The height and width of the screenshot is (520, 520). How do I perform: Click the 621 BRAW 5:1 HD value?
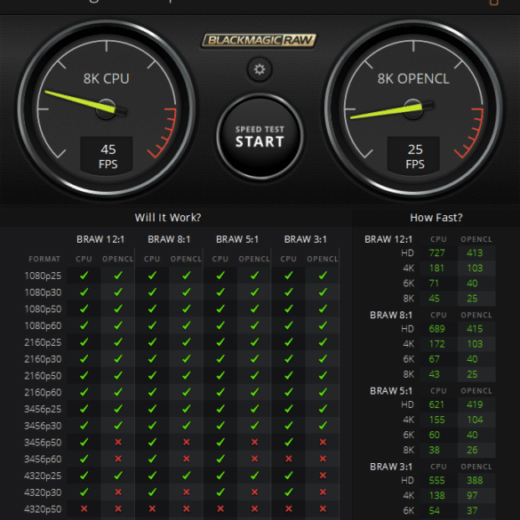436,404
